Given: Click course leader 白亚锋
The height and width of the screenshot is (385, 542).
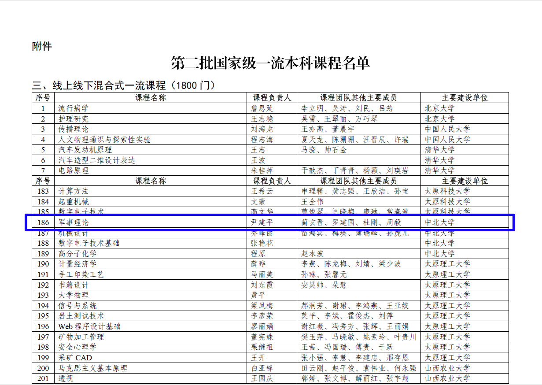Looking at the screenshot, I should pyautogui.click(x=262, y=368).
